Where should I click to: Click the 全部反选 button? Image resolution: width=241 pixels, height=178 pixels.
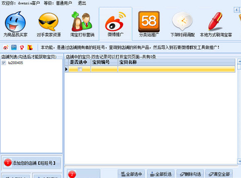coord(161,174)
